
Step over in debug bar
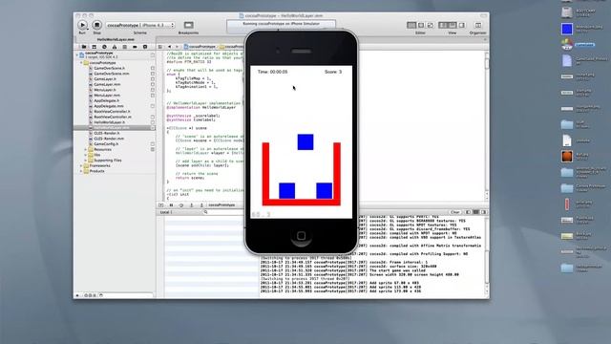point(181,205)
